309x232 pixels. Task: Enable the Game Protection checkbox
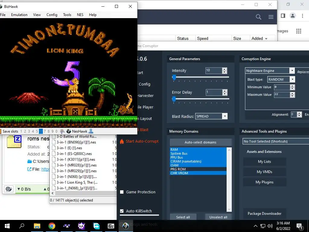point(122,192)
